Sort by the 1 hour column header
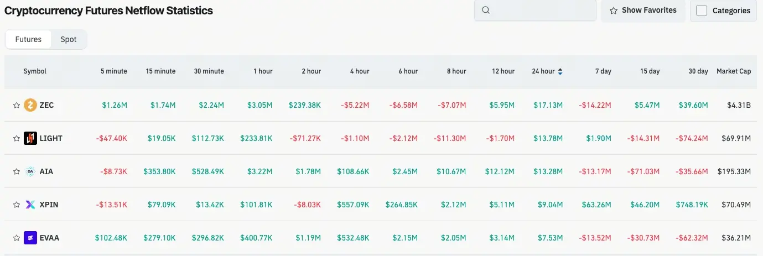763x256 pixels. (263, 71)
